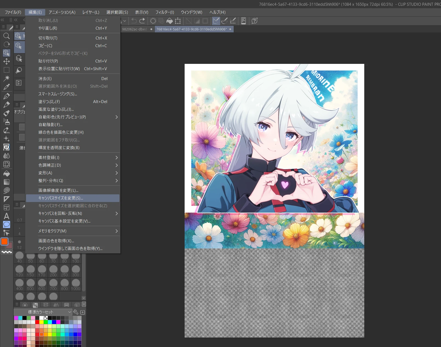
Task: Toggle Snap to Special Ruler
Action: [225, 21]
